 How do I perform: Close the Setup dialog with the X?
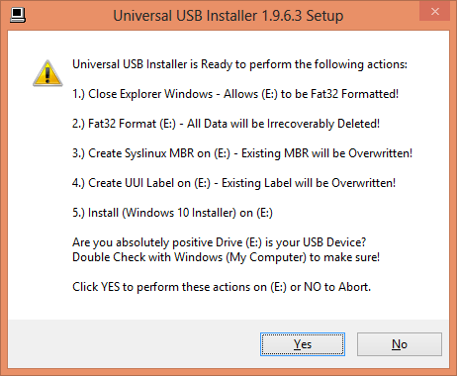435,12
